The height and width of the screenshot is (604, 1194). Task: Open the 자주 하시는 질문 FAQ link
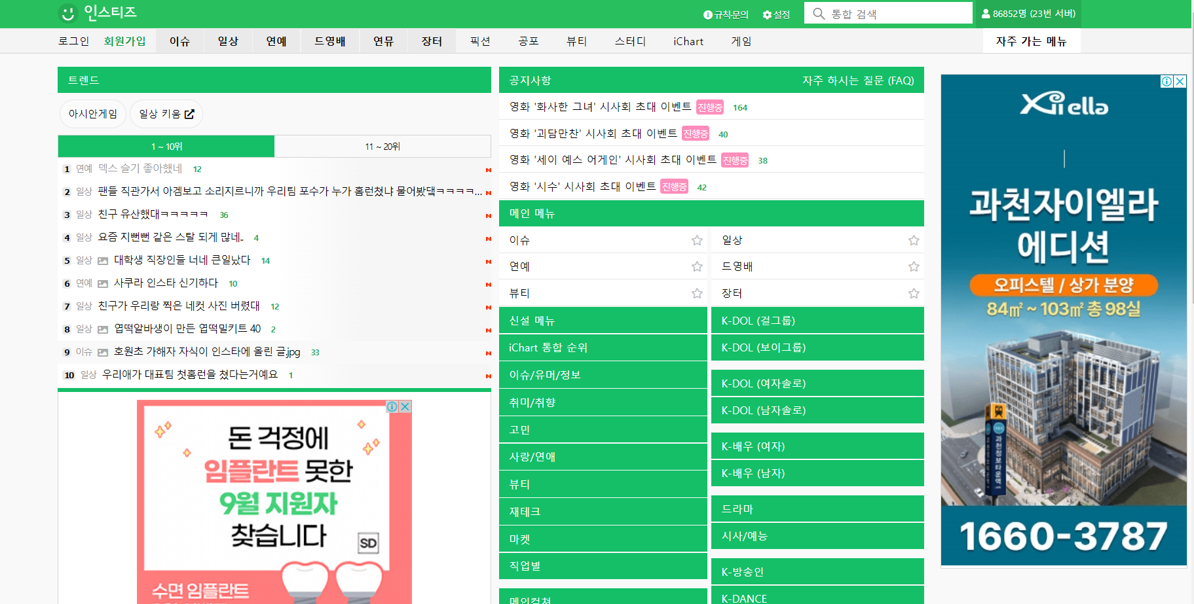tap(858, 80)
